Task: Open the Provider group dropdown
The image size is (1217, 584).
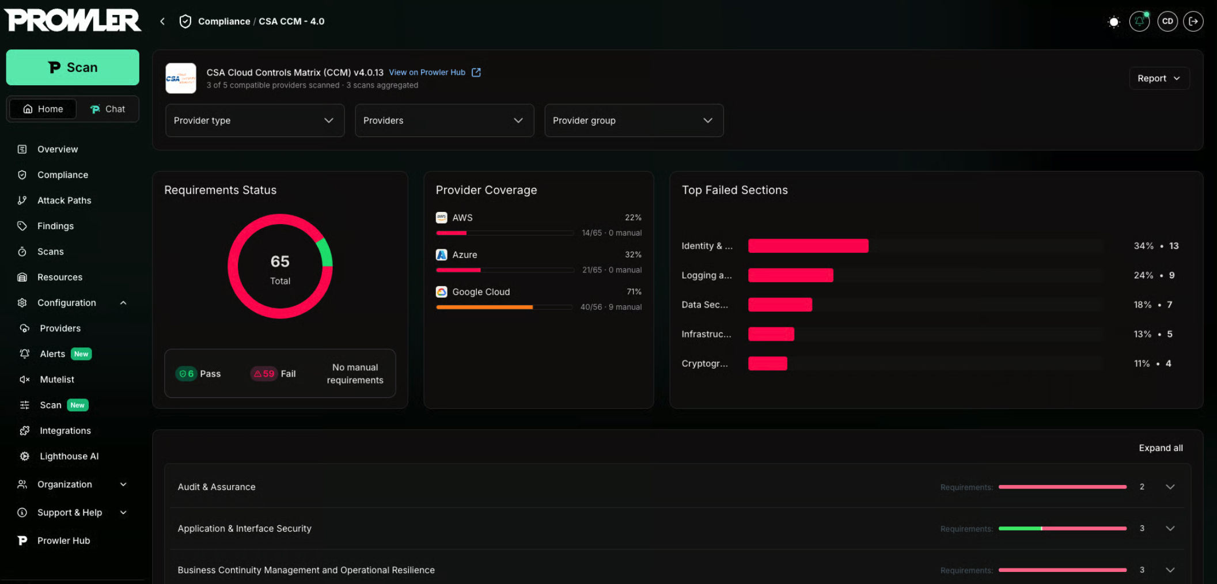Action: point(634,120)
